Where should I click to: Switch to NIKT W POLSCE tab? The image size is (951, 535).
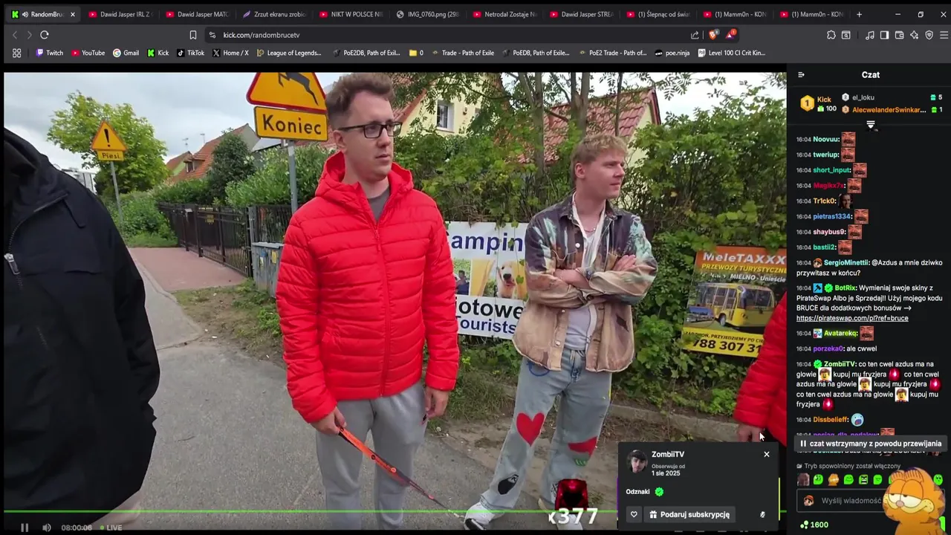tap(351, 14)
